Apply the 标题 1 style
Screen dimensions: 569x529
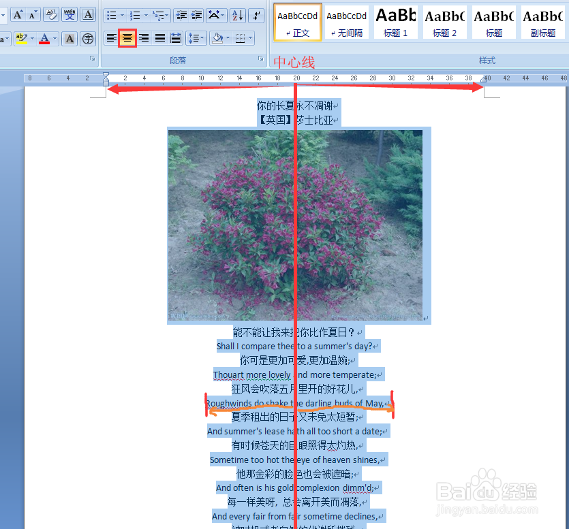click(395, 22)
